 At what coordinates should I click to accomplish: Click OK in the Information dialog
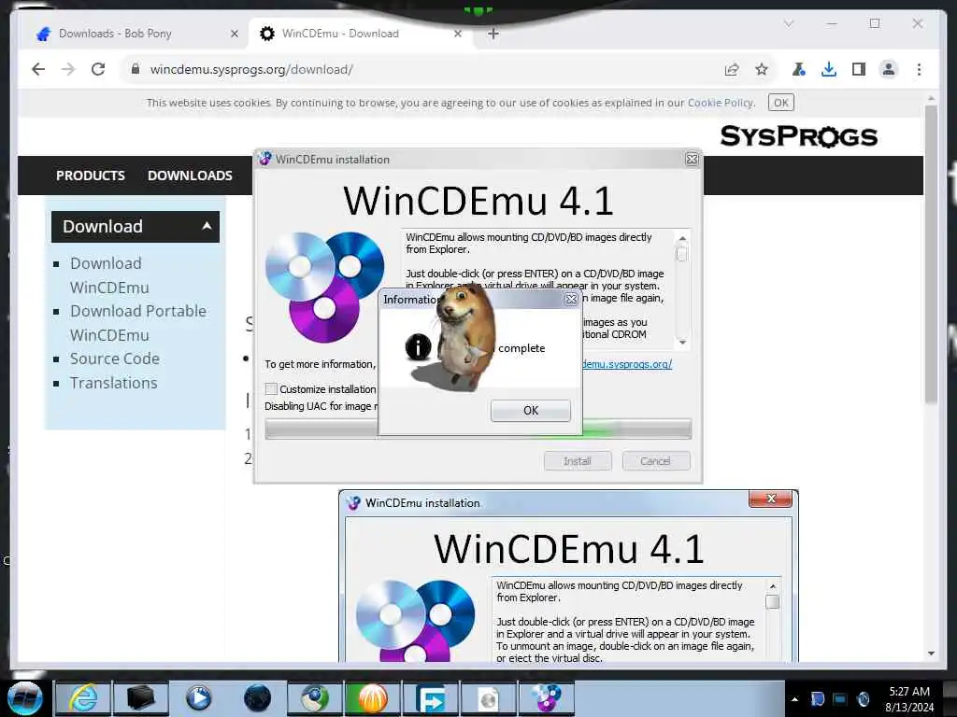(531, 411)
